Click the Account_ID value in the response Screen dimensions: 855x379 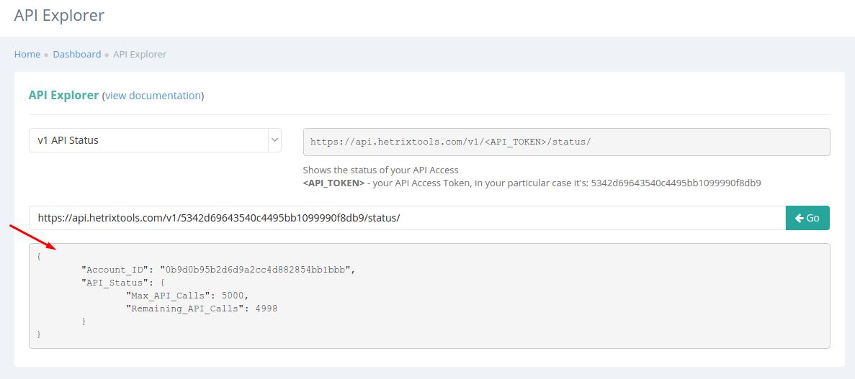[x=257, y=269]
